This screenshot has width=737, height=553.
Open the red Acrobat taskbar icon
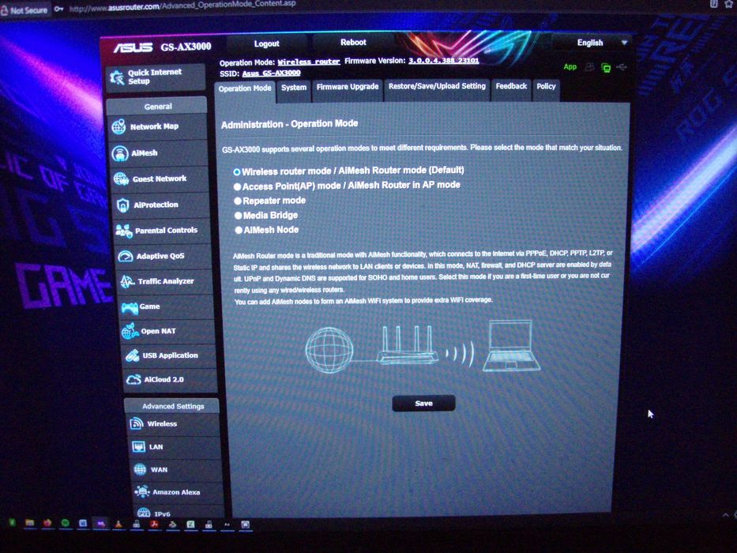point(154,524)
